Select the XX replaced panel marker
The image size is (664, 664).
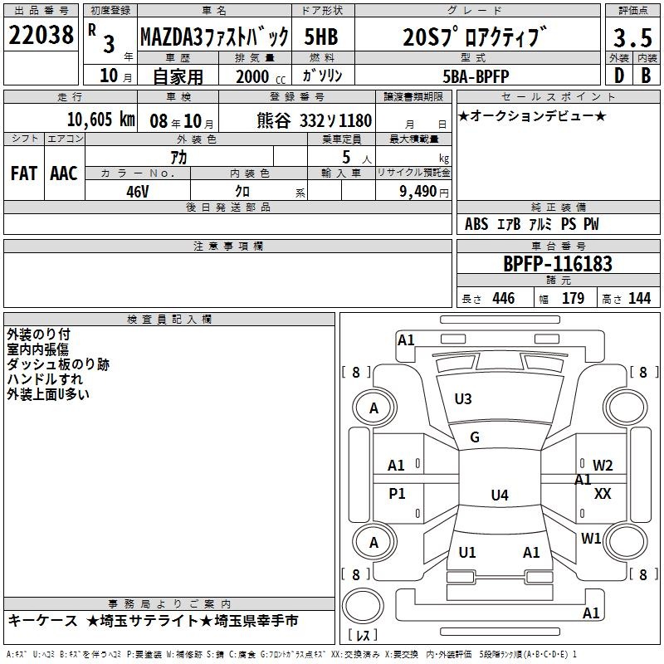[x=603, y=494]
